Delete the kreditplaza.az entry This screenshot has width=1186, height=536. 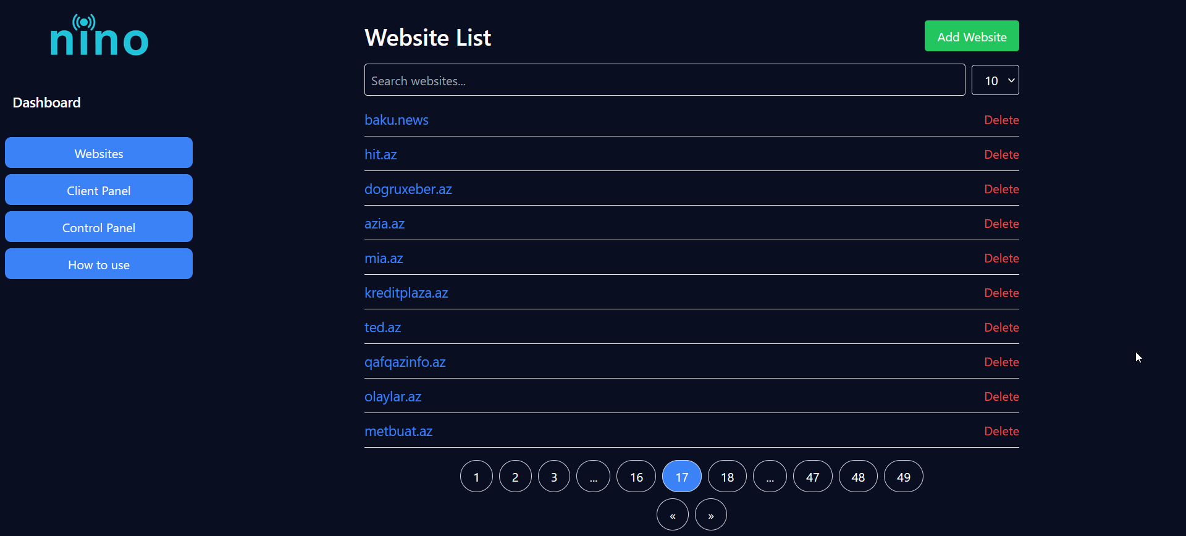pos(1001,293)
